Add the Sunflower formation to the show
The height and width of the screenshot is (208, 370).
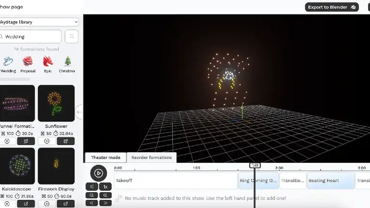point(47,141)
